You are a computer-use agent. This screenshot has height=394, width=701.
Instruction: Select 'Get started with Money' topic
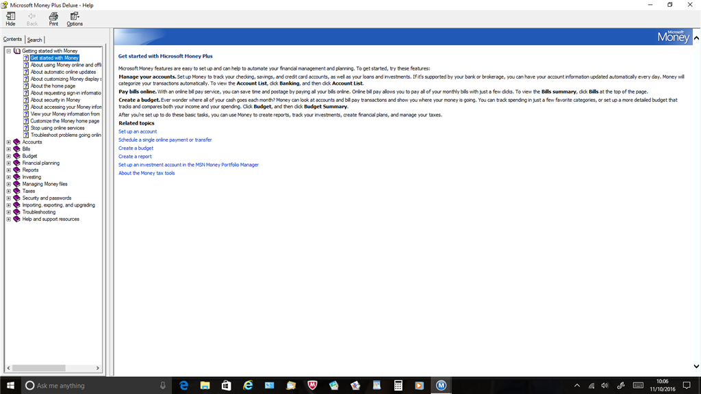[55, 58]
